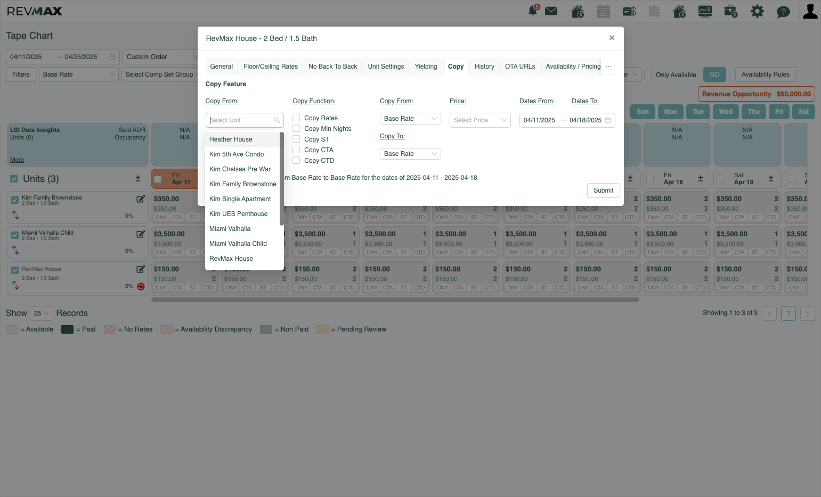Switch to the OTA URLs tab
The image size is (821, 497).
tap(520, 67)
